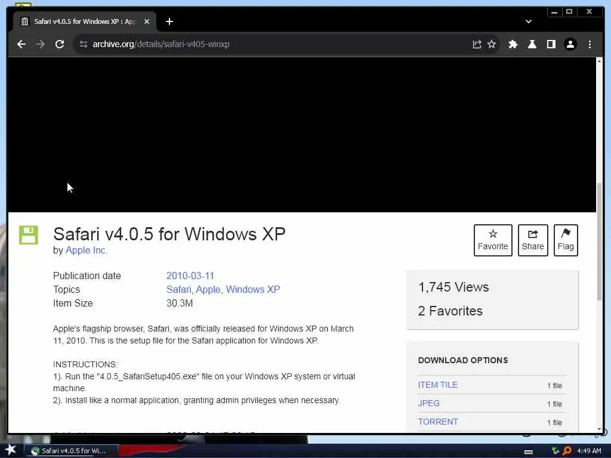Click the network tray icon

tap(556, 451)
